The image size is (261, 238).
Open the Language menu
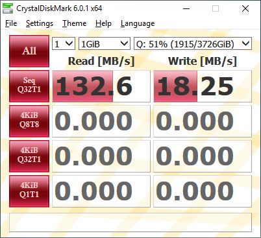pos(138,23)
